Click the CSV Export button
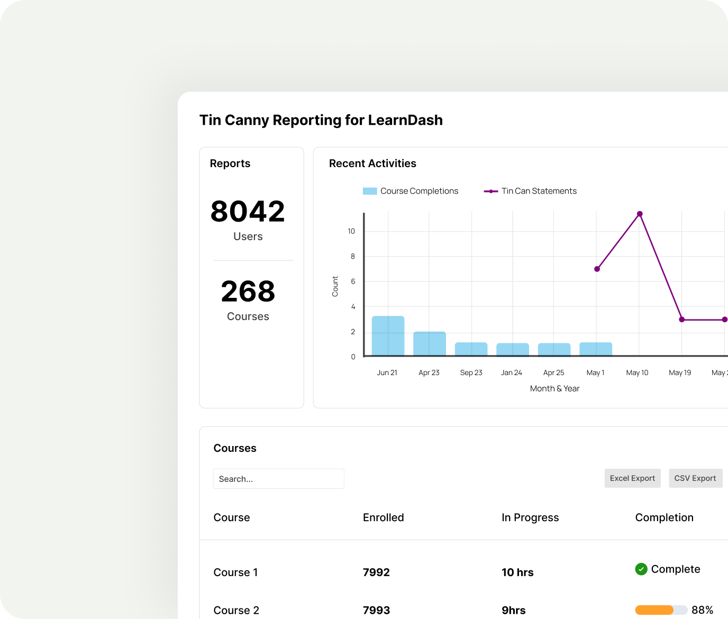Image resolution: width=728 pixels, height=619 pixels. point(695,478)
